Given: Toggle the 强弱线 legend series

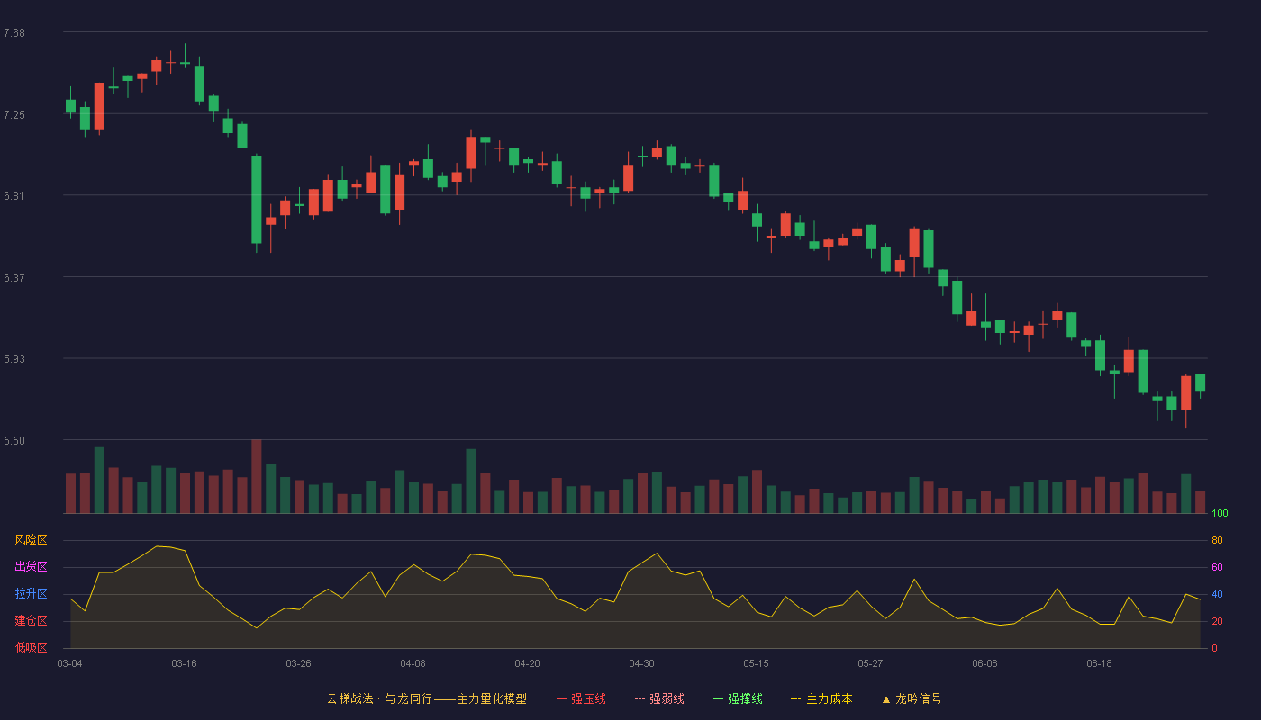Looking at the screenshot, I should click(659, 698).
